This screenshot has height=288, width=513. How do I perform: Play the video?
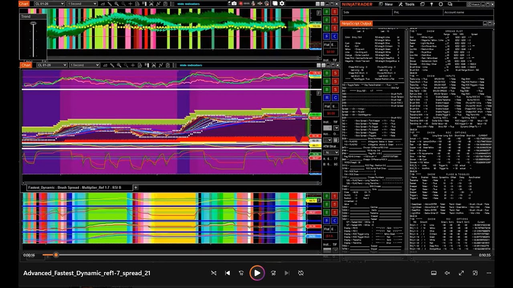257,273
